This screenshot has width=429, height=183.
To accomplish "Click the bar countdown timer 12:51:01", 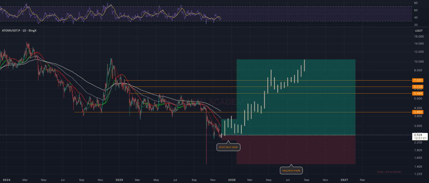I will pos(419,138).
